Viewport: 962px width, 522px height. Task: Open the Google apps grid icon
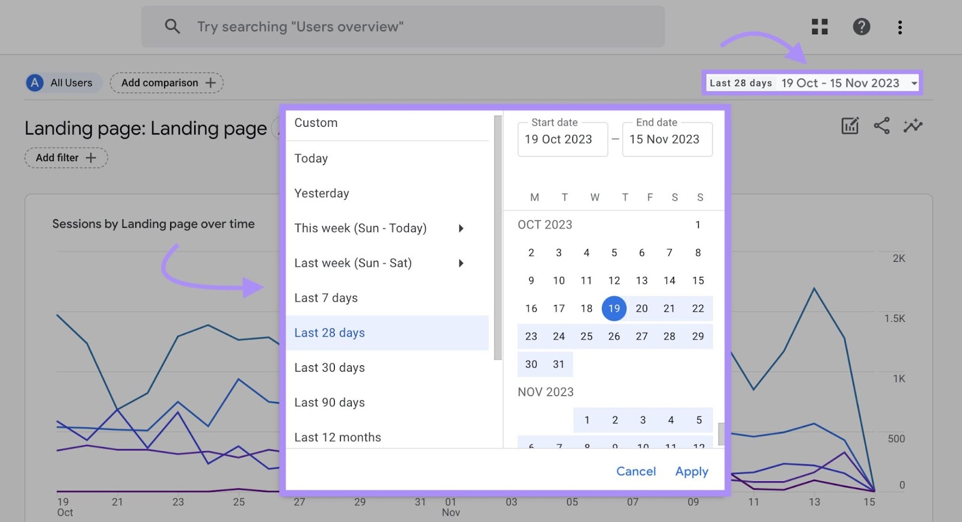click(820, 26)
